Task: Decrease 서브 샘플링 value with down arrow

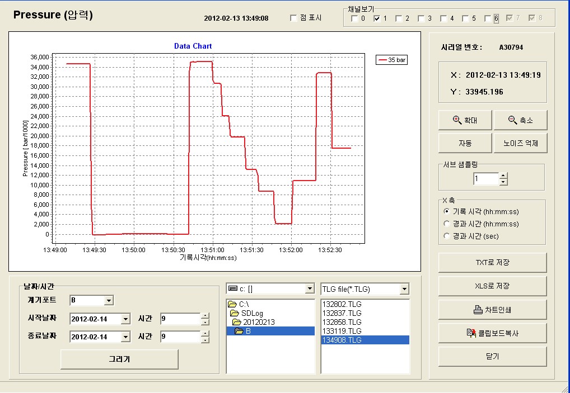Action: (x=503, y=182)
